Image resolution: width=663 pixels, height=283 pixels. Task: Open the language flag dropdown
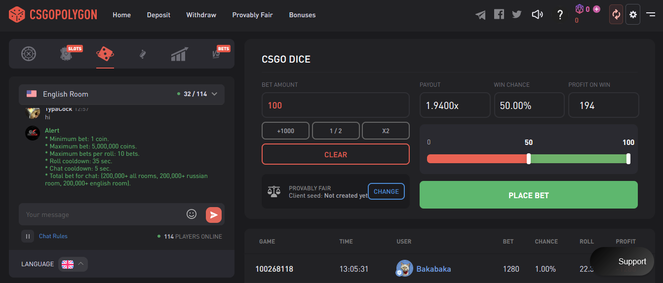click(73, 264)
